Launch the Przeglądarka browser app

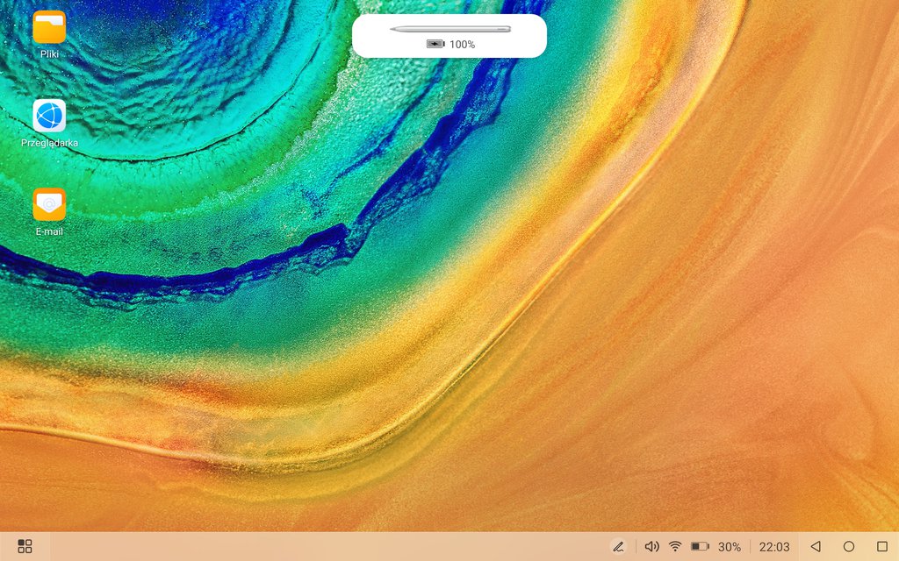click(x=49, y=116)
